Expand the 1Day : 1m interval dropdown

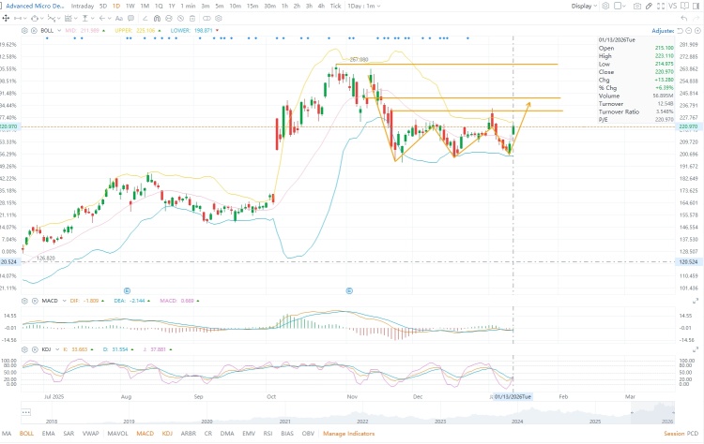(364, 6)
